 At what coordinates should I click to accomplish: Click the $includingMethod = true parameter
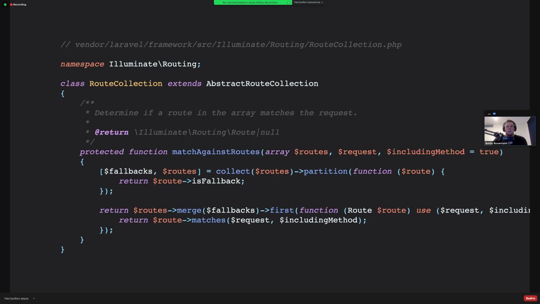click(x=443, y=152)
